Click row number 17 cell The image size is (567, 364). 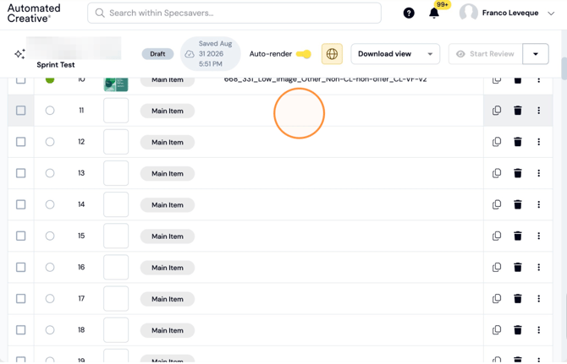click(81, 299)
